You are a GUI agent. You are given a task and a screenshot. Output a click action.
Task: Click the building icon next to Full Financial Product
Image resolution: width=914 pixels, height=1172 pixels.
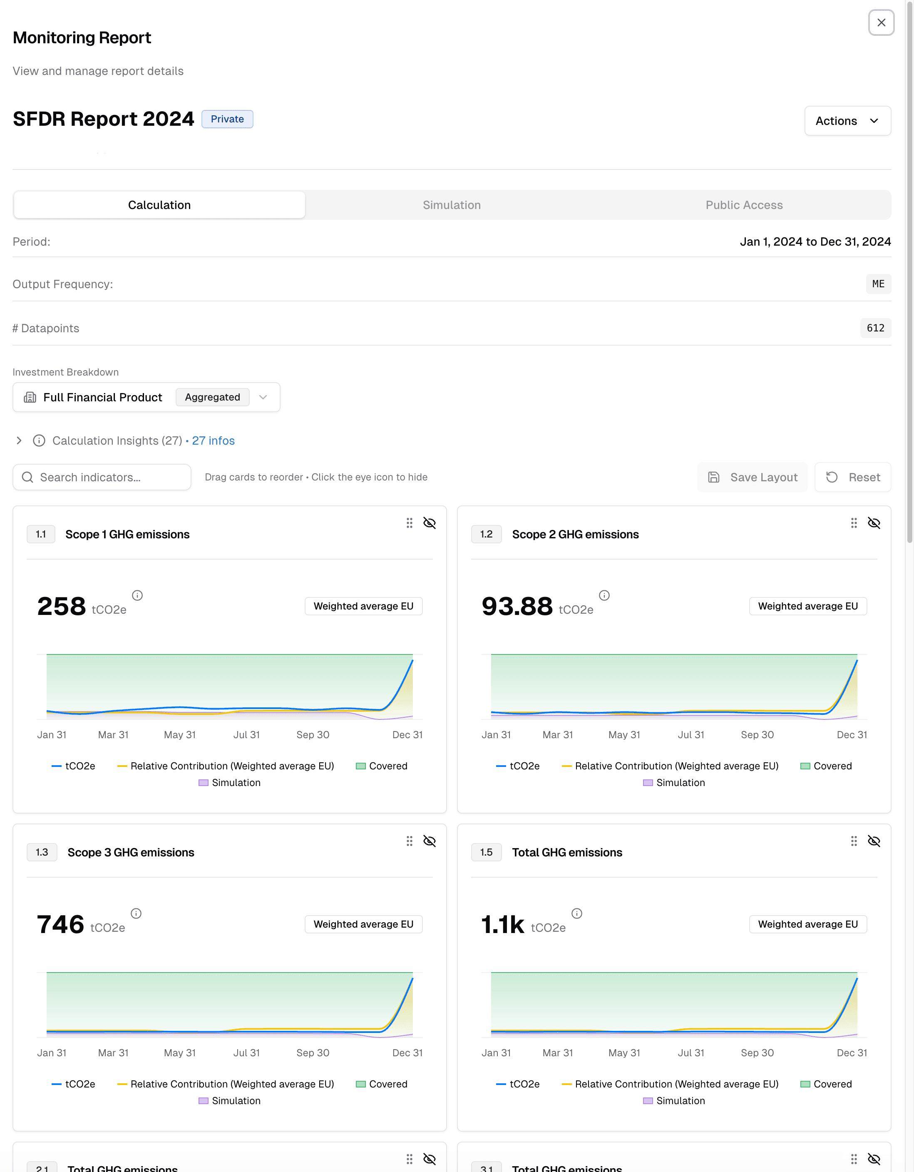pyautogui.click(x=30, y=397)
